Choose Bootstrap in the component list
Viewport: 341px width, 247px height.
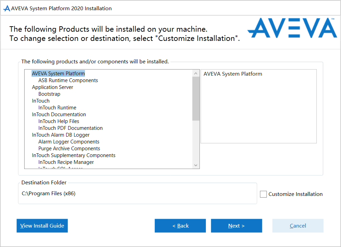click(x=49, y=94)
